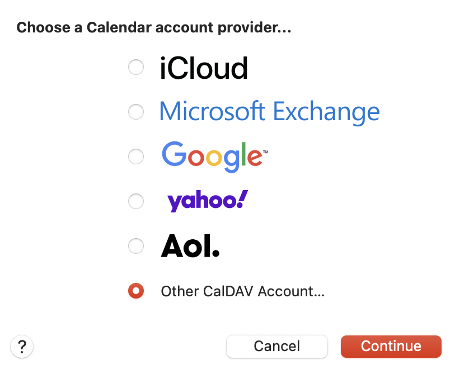Click the dialog title text
The height and width of the screenshot is (374, 455).
coord(153,27)
